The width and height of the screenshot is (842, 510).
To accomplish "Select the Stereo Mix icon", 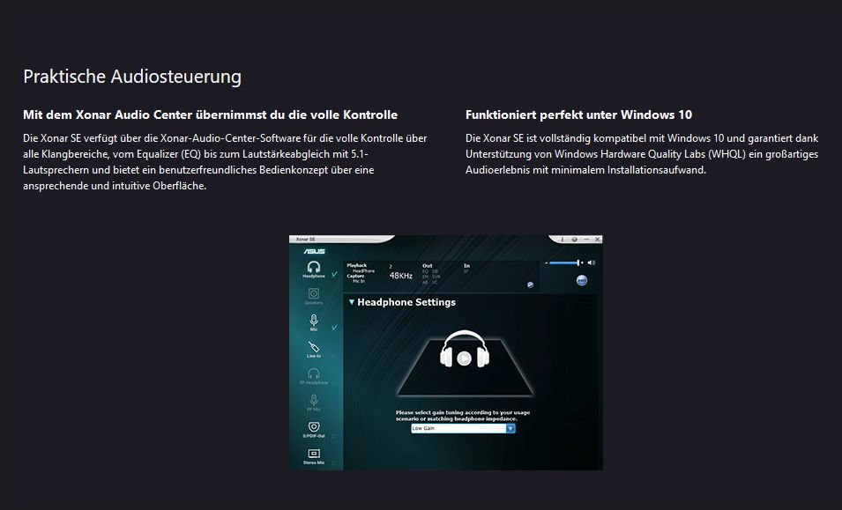I will click(x=314, y=454).
